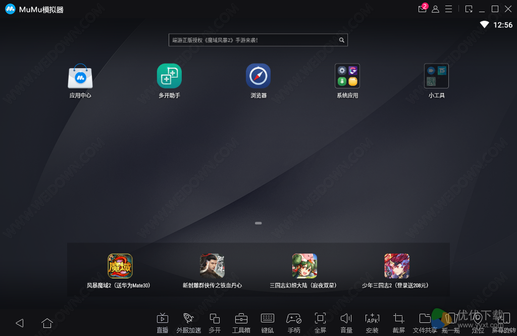Screen dimensions: 517x336
Task: Click the 12:56 clock display
Action: tap(503, 25)
